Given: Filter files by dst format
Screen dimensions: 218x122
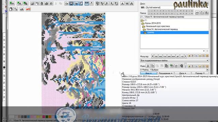Looking at the screenshot, I should (x=156, y=56).
